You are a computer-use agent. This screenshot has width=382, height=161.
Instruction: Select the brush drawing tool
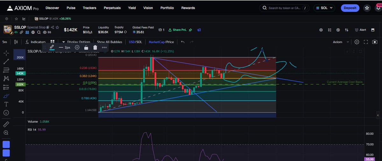(x=6, y=95)
